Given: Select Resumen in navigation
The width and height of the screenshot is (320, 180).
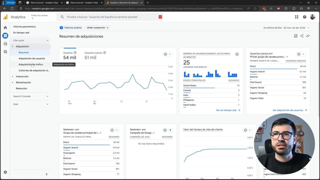Looking at the screenshot, I should 24,52.
